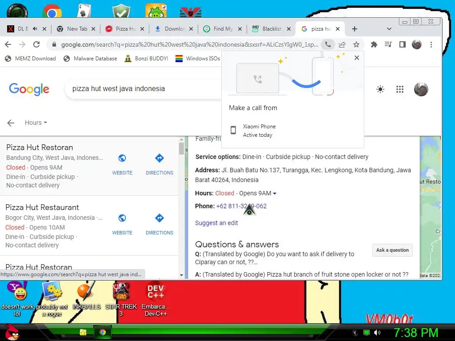Open Google apps grid icon
This screenshot has width=455, height=341.
tap(400, 89)
